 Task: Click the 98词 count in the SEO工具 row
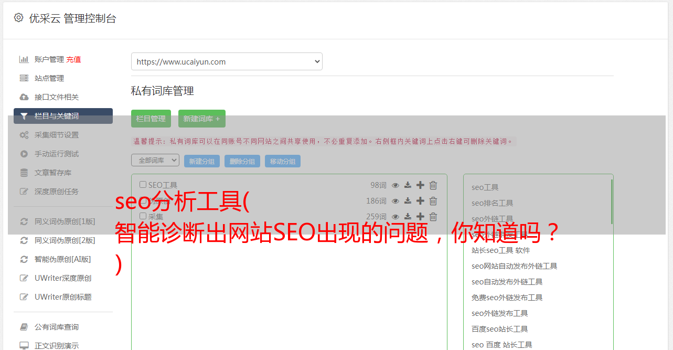(x=378, y=185)
